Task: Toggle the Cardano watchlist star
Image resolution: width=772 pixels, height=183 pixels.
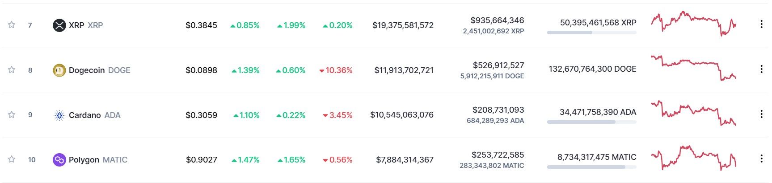Action: click(12, 114)
